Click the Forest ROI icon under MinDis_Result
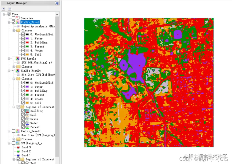Image resolution: width=232 pixels, height=164 pixels. click(x=27, y=127)
